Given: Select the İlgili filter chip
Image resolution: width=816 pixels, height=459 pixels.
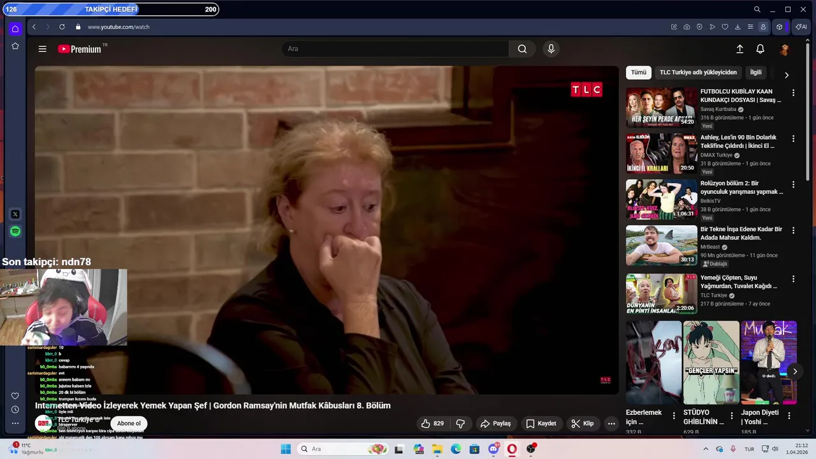Looking at the screenshot, I should (755, 73).
